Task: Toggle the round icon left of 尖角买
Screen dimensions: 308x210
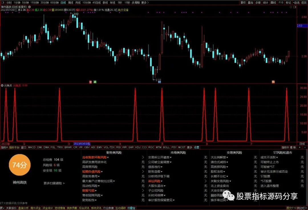Action: (x=2, y=86)
